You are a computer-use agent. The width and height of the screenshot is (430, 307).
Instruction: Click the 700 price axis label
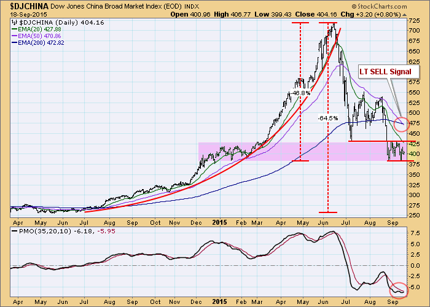coord(414,31)
